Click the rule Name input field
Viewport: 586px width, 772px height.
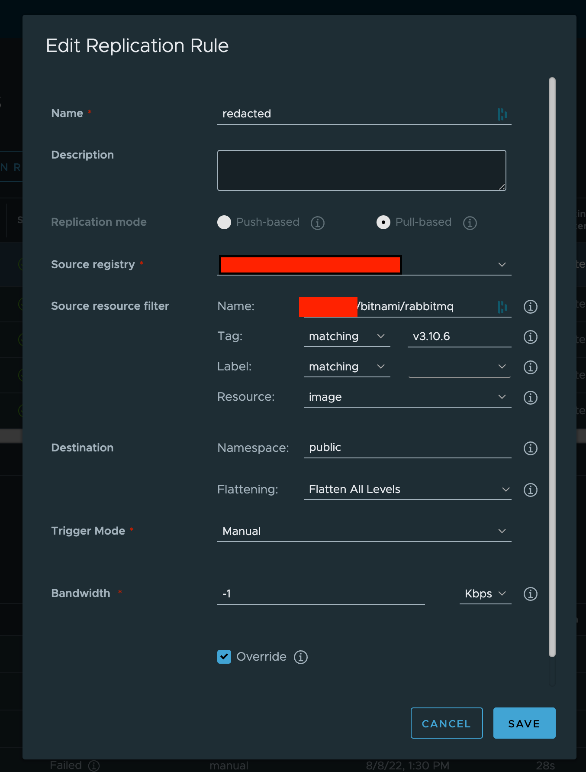tap(364, 114)
